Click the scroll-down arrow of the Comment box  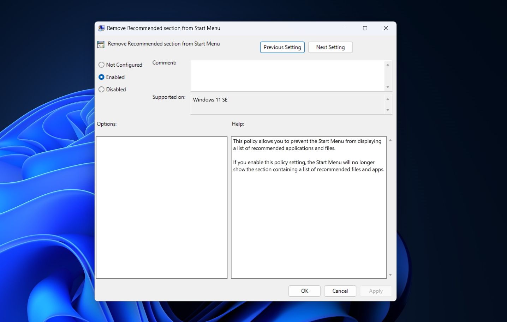(x=387, y=87)
